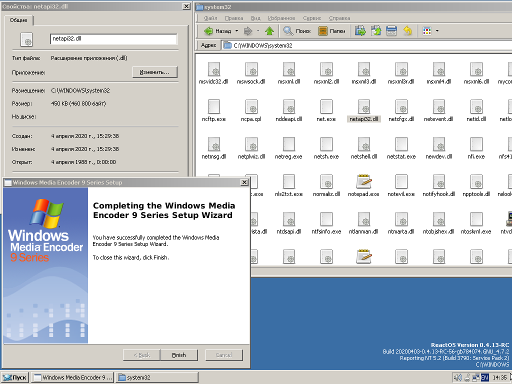Open the Сервис menu
This screenshot has width=512, height=384.
[312, 18]
